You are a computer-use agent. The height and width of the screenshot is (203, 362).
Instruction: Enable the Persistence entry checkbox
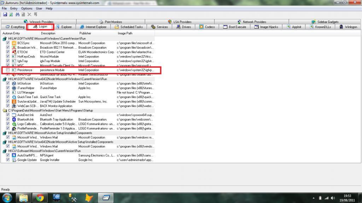(x=8, y=70)
